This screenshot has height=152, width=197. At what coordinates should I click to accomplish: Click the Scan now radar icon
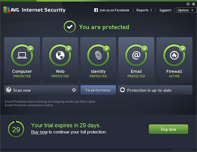(9, 90)
